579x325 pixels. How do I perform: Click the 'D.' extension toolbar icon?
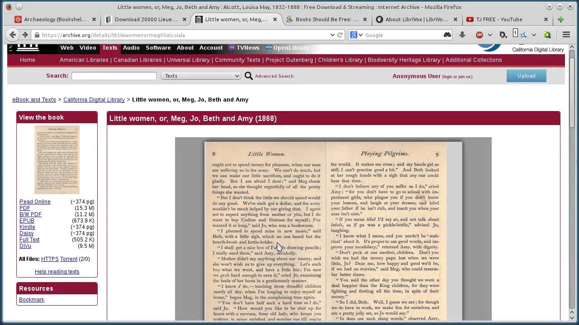tap(503, 35)
